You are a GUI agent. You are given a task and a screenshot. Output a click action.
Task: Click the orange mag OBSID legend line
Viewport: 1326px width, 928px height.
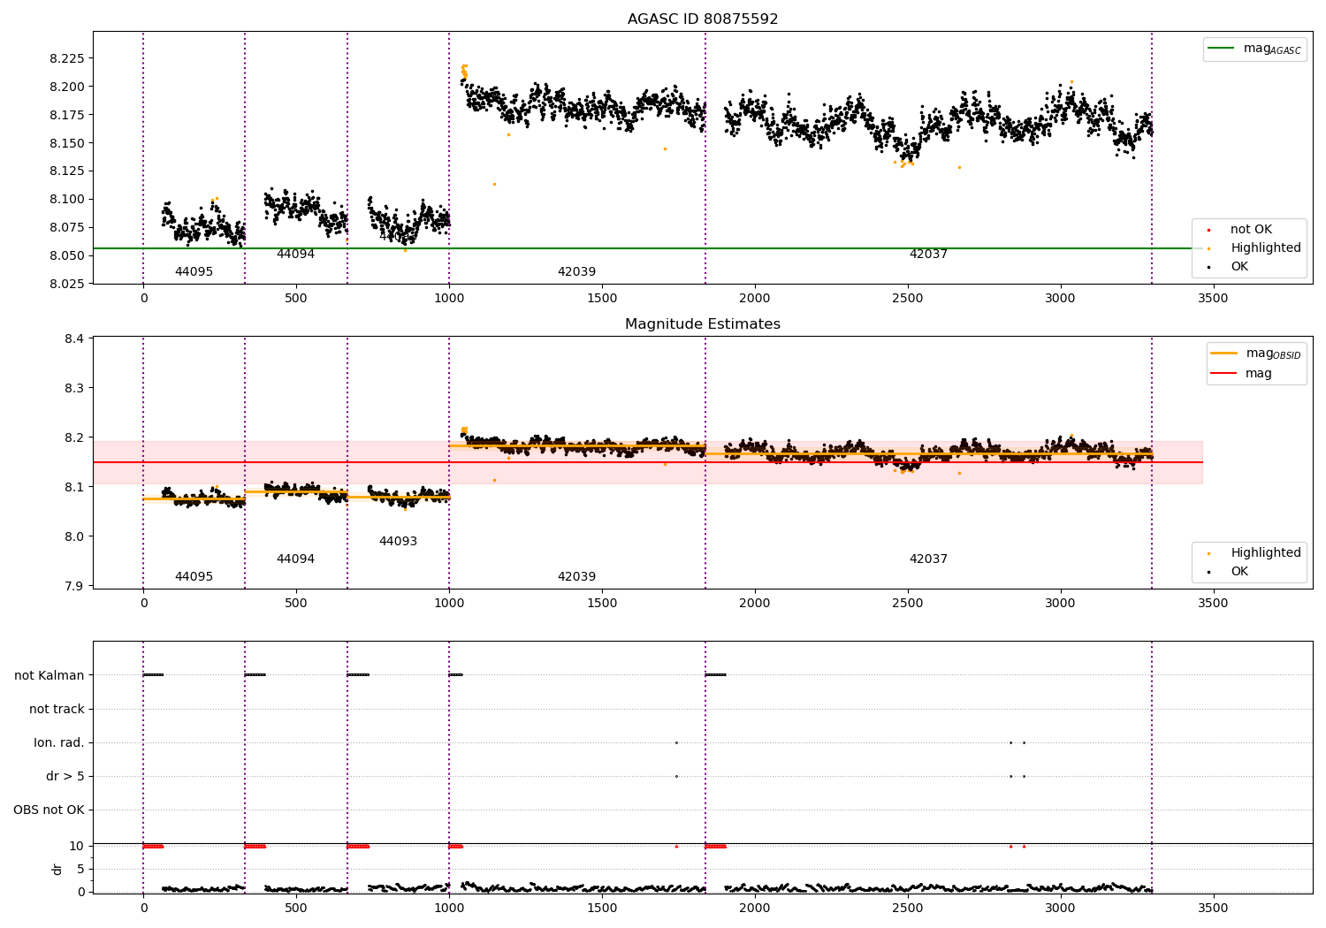coord(1224,354)
